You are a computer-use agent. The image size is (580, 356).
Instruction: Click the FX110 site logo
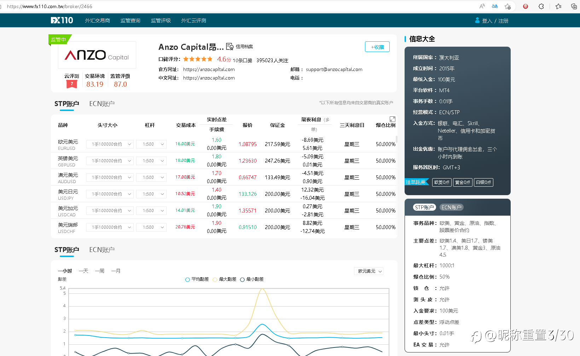tap(62, 21)
